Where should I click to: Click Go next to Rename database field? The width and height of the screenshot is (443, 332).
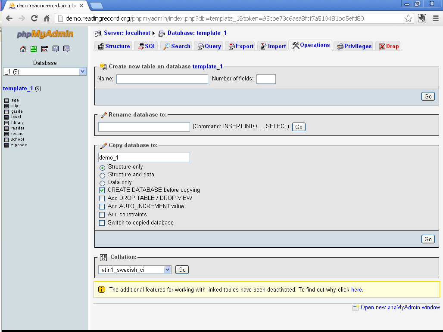click(x=299, y=127)
